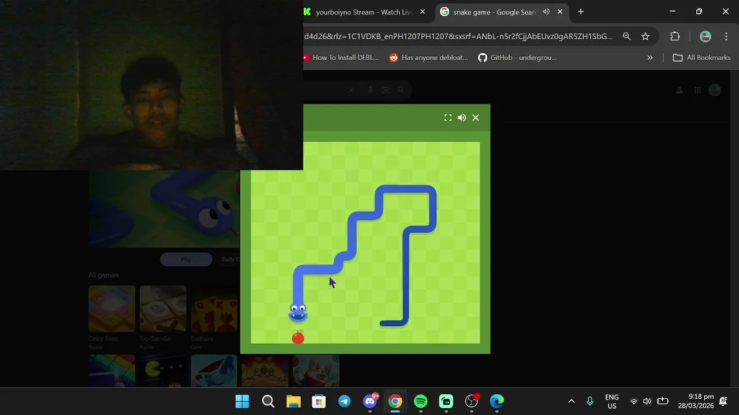Open the Solitaire game thumbnail
This screenshot has width=739, height=415.
click(214, 309)
